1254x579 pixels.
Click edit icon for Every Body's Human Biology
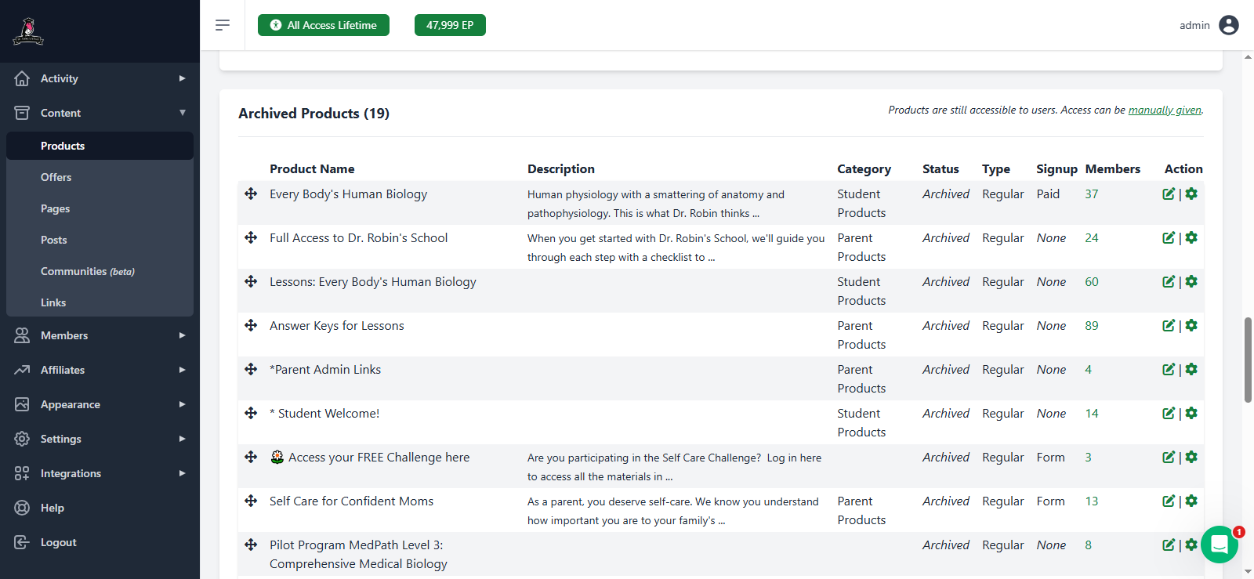tap(1169, 194)
